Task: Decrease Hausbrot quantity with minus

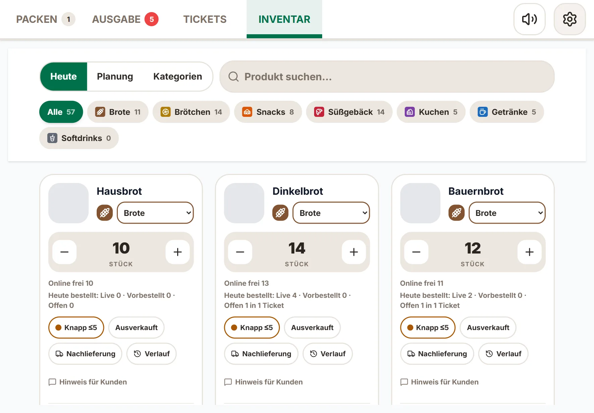Action: [64, 252]
